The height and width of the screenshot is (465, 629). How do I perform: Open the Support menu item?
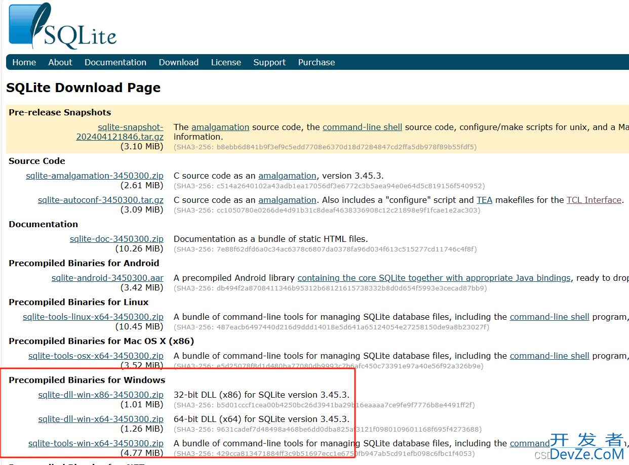(269, 62)
